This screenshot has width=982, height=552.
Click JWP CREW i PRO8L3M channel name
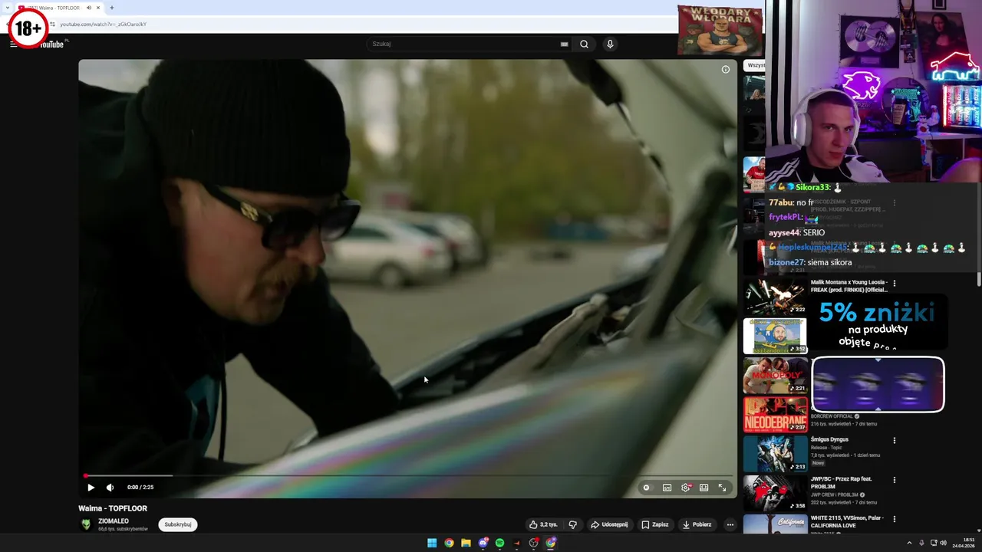(x=835, y=495)
